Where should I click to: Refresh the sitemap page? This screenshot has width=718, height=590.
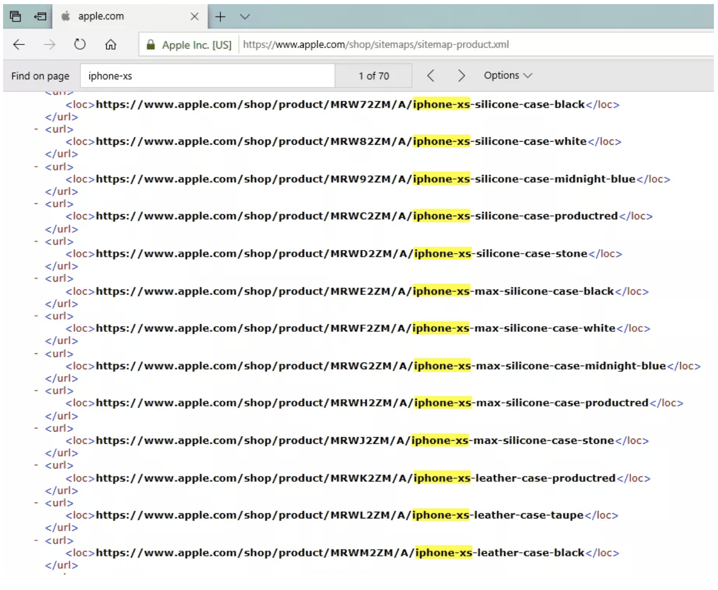click(80, 44)
